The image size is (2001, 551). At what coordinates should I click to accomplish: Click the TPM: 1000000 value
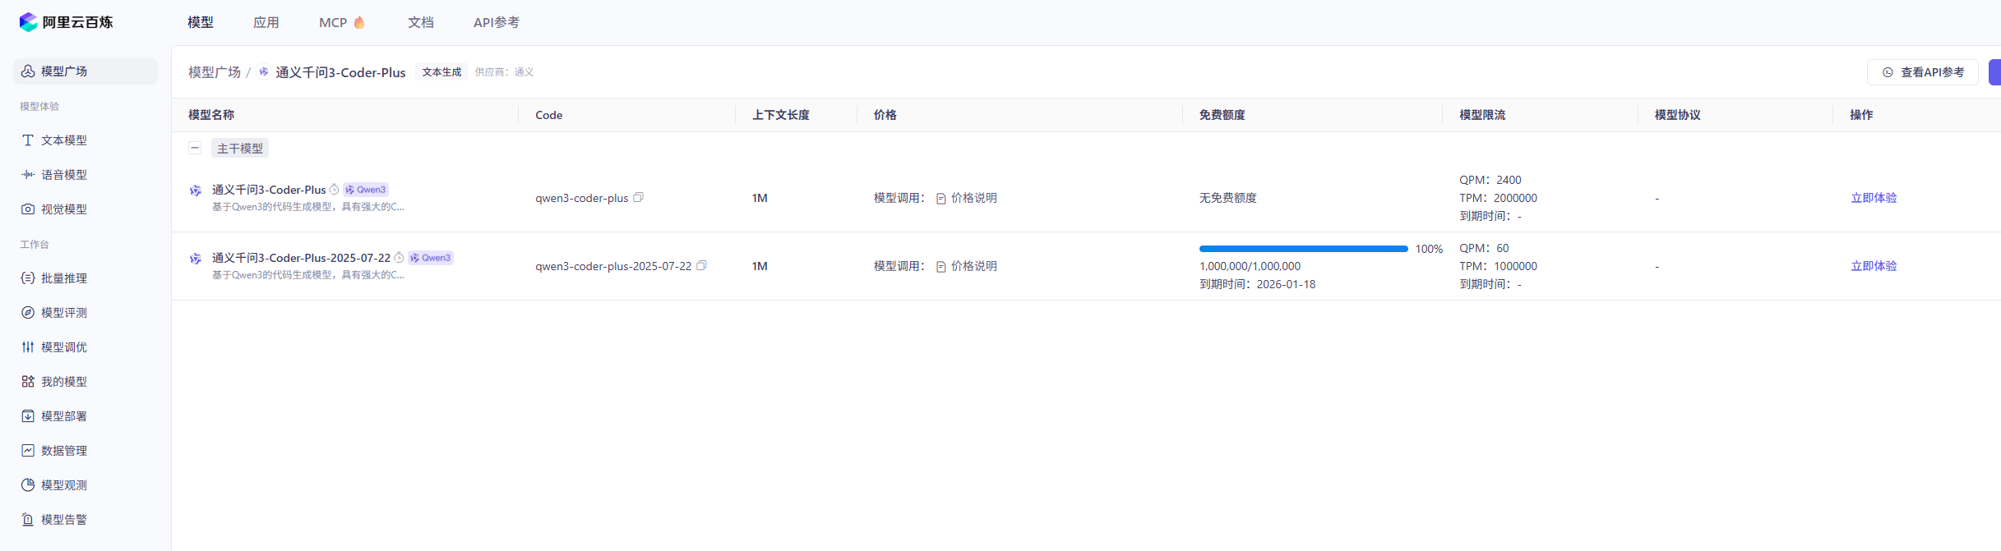1498,266
